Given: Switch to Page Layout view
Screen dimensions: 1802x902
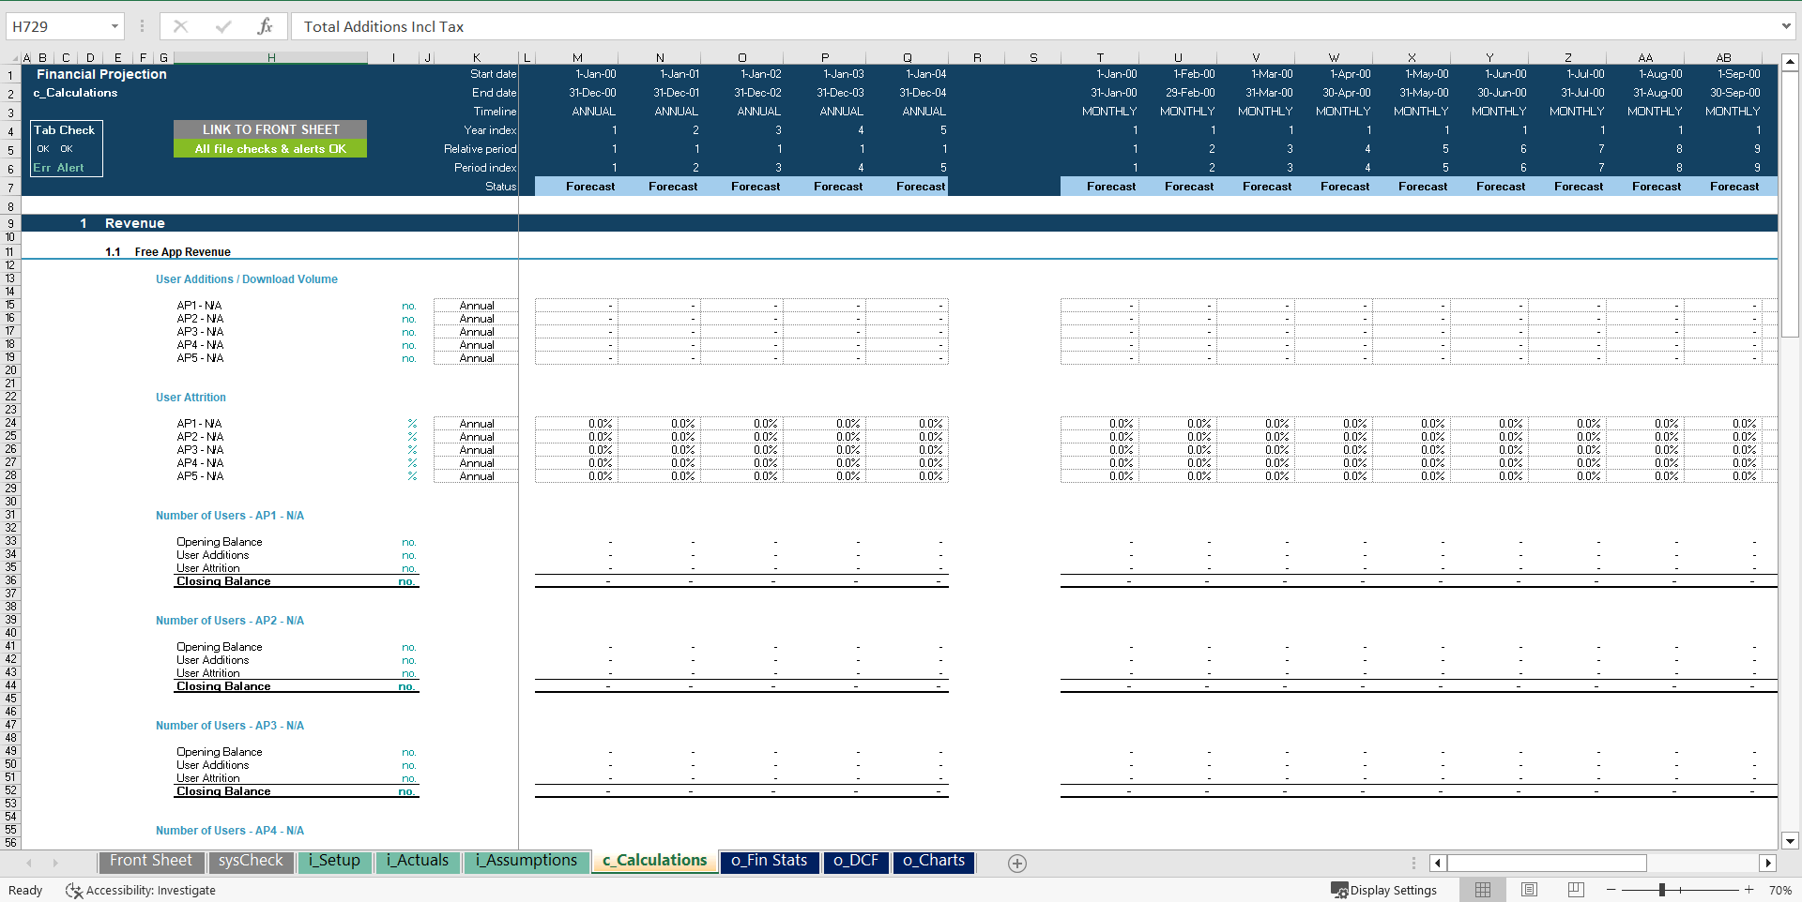Looking at the screenshot, I should 1529,890.
